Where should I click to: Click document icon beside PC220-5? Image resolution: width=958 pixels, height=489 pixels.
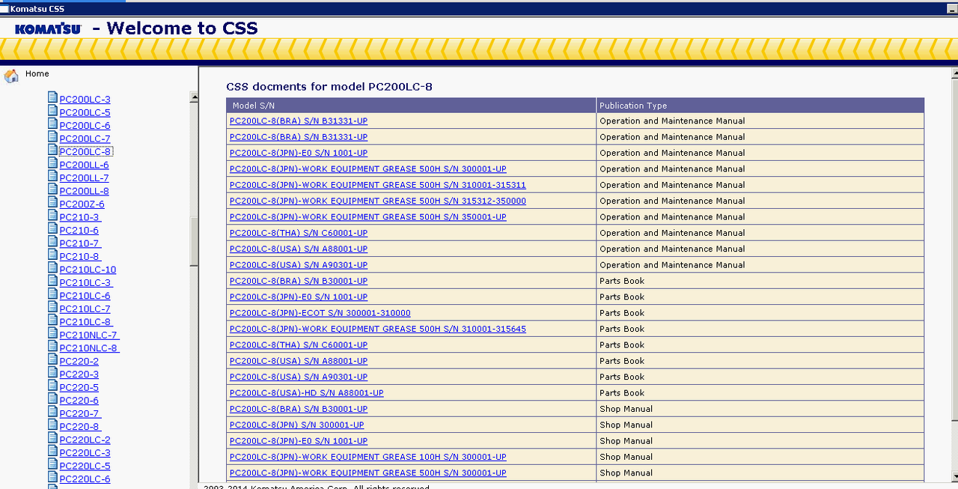pyautogui.click(x=52, y=386)
